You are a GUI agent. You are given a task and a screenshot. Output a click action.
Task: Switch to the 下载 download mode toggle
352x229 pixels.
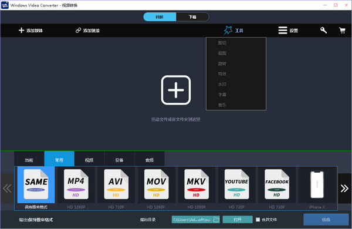coord(192,17)
